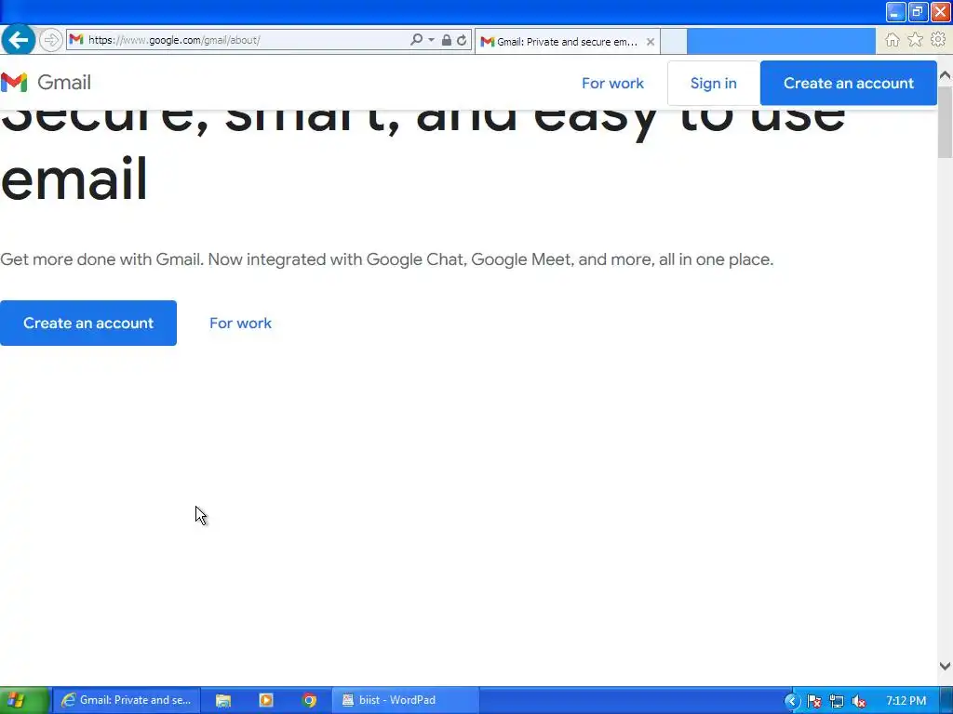Click the security alert flag tray icon
Viewport: 953px width, 714px height.
click(x=814, y=701)
